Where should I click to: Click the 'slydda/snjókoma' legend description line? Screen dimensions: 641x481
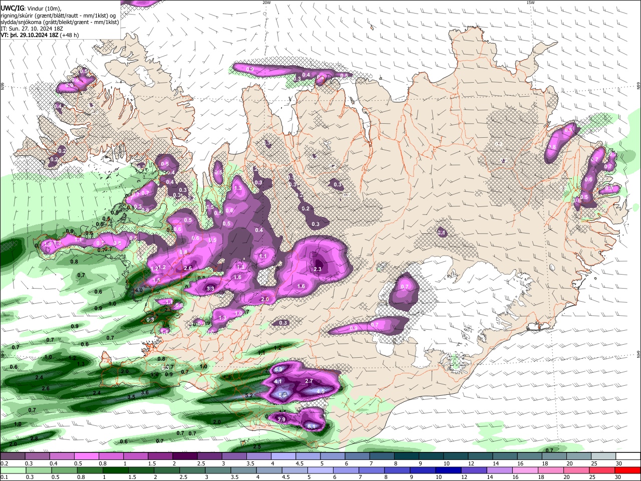tap(60, 22)
